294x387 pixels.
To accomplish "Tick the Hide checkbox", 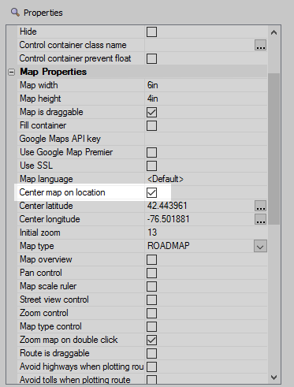I will coord(151,32).
